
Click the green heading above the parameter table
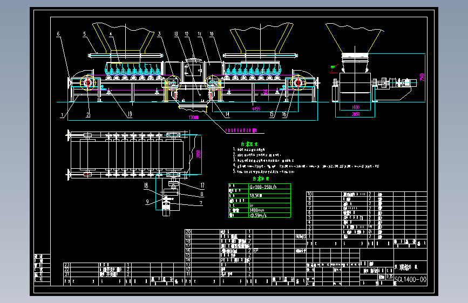(261, 178)
